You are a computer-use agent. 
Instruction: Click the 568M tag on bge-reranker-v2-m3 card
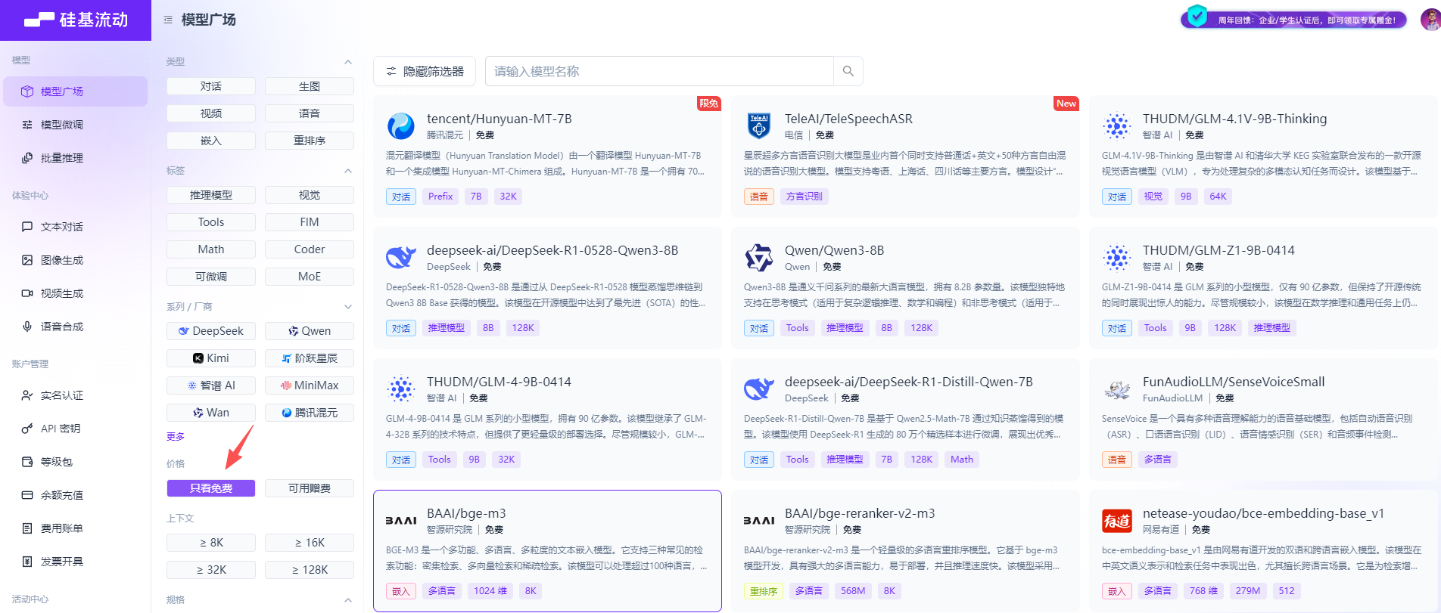(x=853, y=591)
